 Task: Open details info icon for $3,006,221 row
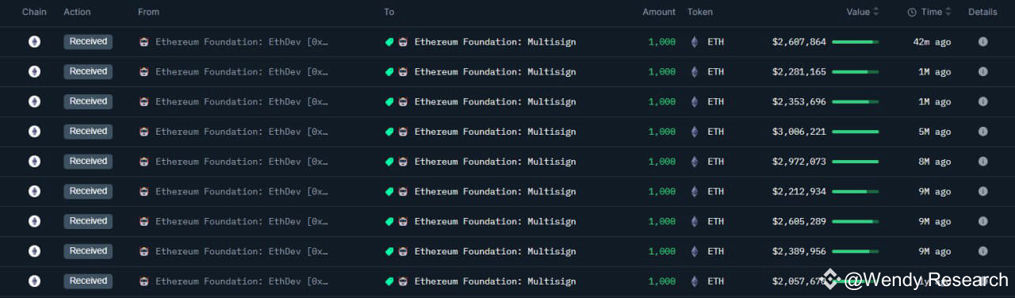point(982,132)
